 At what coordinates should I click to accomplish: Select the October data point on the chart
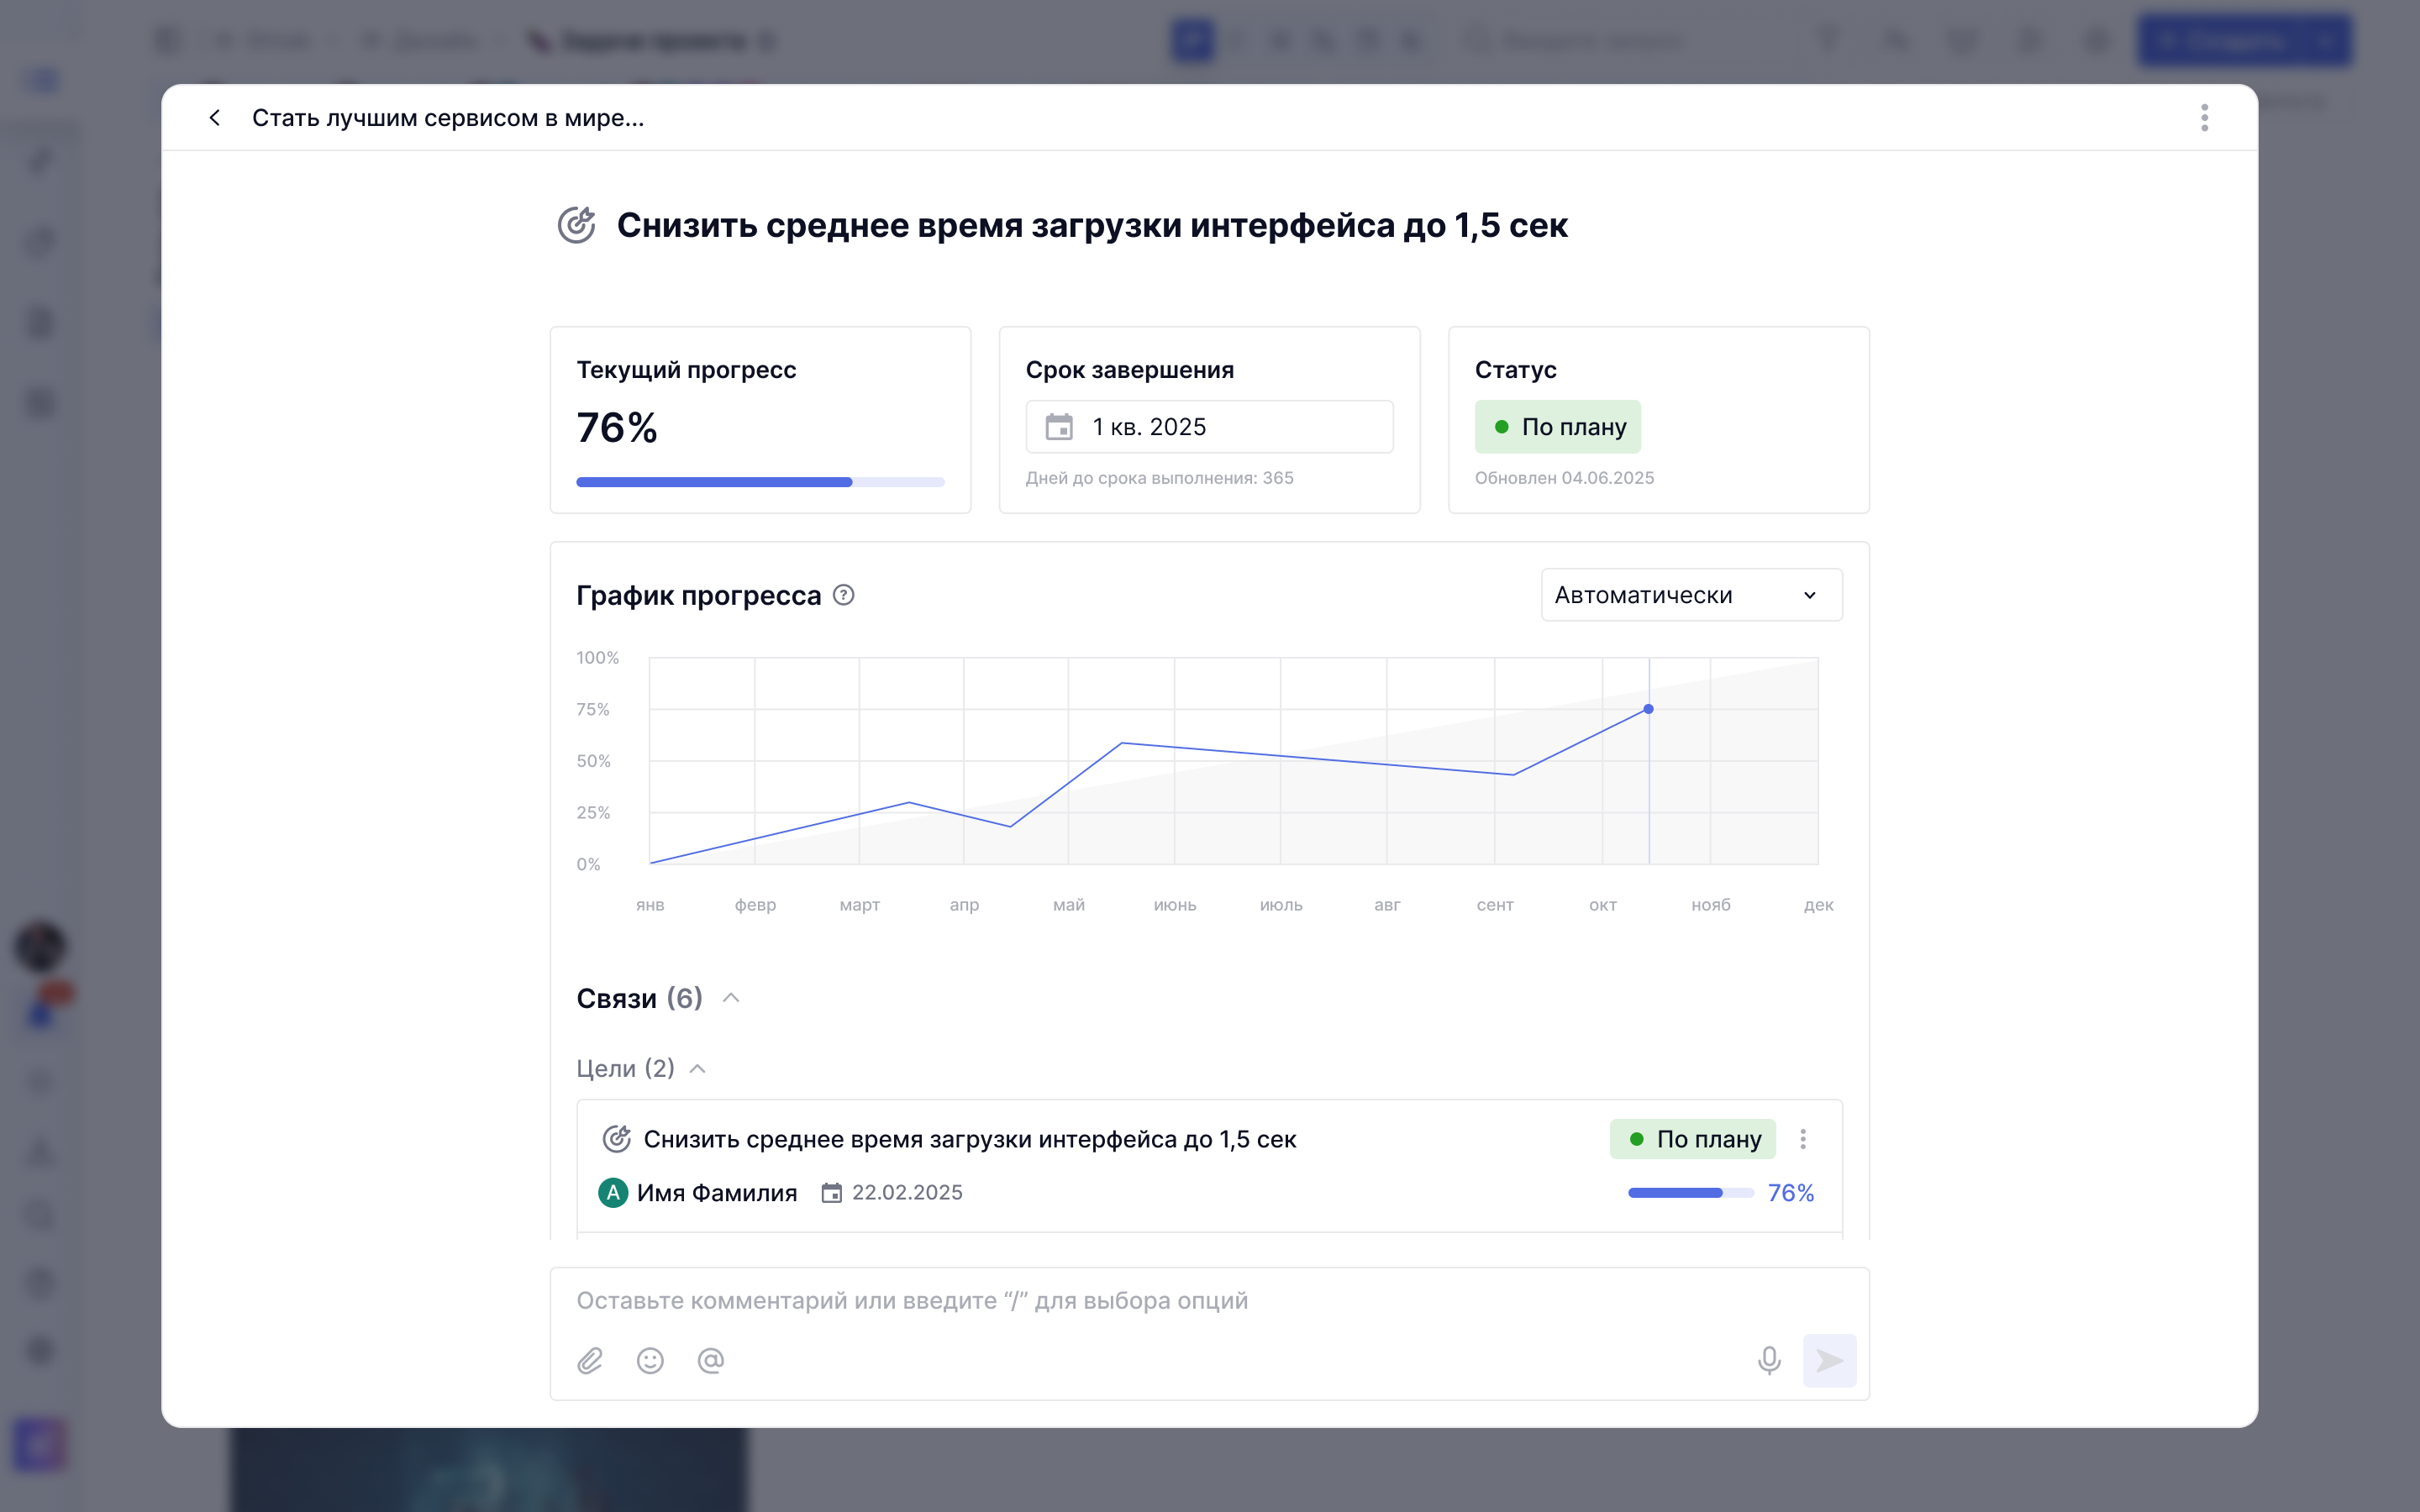(1648, 709)
